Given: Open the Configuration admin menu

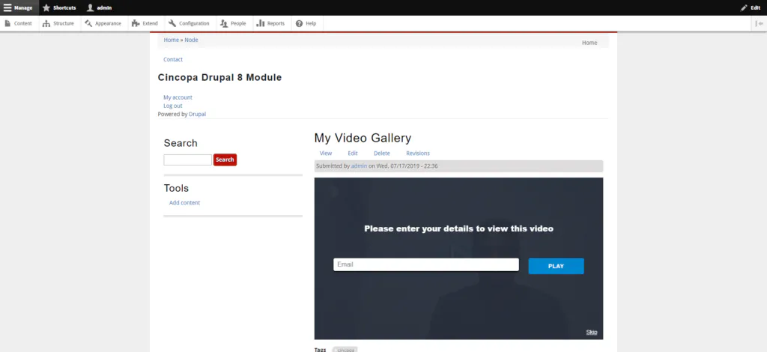Looking at the screenshot, I should pyautogui.click(x=189, y=23).
